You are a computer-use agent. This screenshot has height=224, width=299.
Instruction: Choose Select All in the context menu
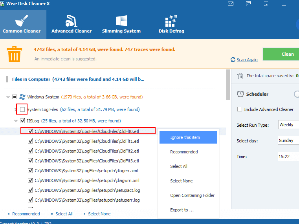pos(188,166)
